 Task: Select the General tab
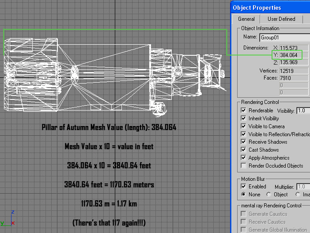coord(246,19)
